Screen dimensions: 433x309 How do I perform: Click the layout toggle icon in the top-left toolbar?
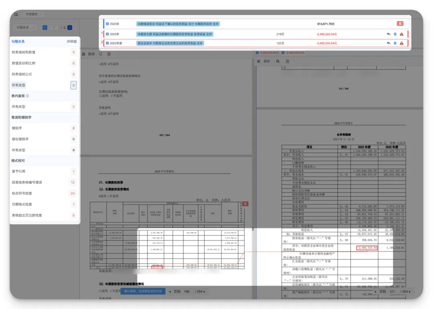(16, 14)
